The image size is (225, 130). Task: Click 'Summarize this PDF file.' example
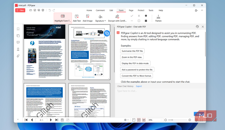pos(132,51)
